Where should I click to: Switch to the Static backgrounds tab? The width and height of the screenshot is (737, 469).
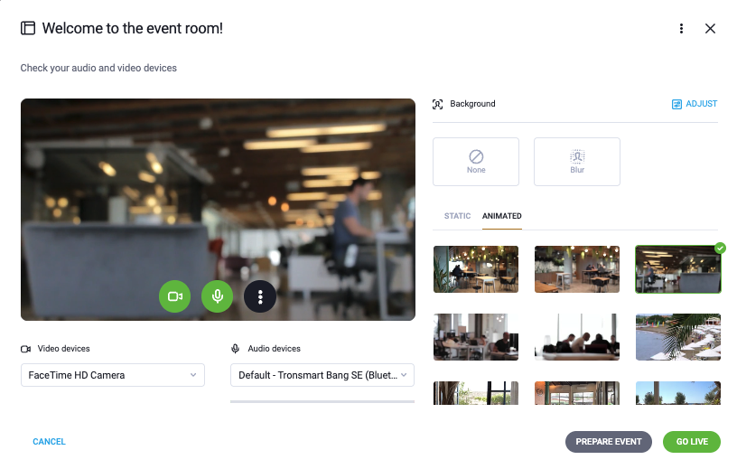click(457, 216)
